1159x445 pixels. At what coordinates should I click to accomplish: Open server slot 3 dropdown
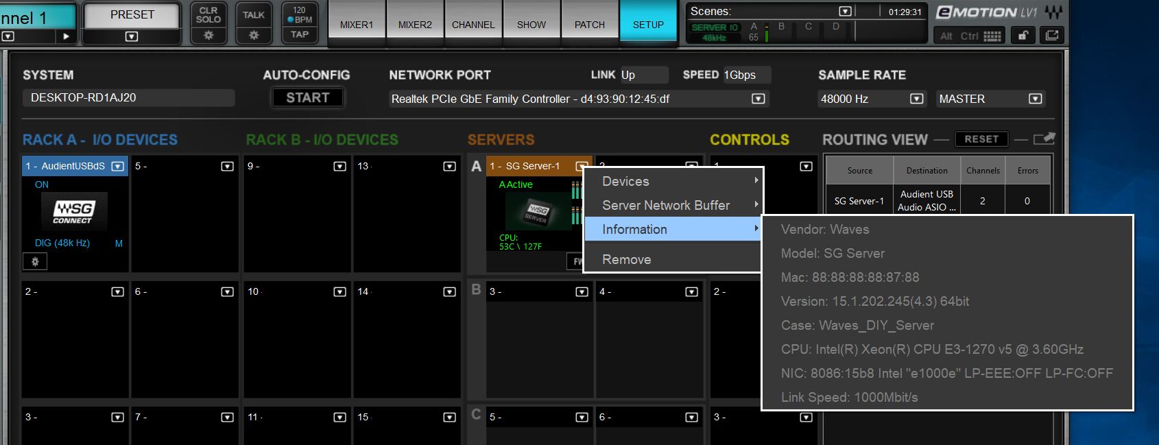(x=582, y=291)
